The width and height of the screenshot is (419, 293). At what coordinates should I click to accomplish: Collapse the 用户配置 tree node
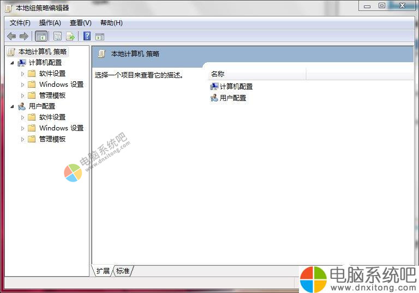[x=13, y=106]
